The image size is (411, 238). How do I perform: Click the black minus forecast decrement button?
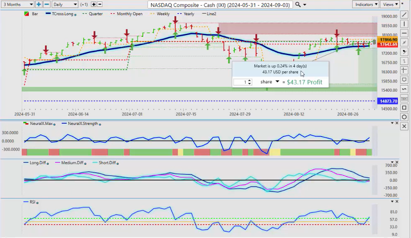click(x=99, y=4)
